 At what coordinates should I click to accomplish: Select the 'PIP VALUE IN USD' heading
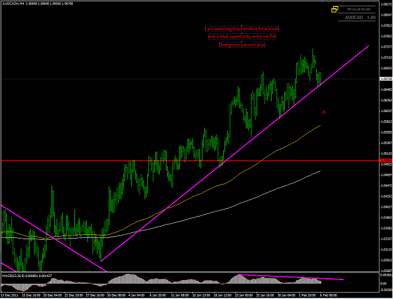coord(358,9)
